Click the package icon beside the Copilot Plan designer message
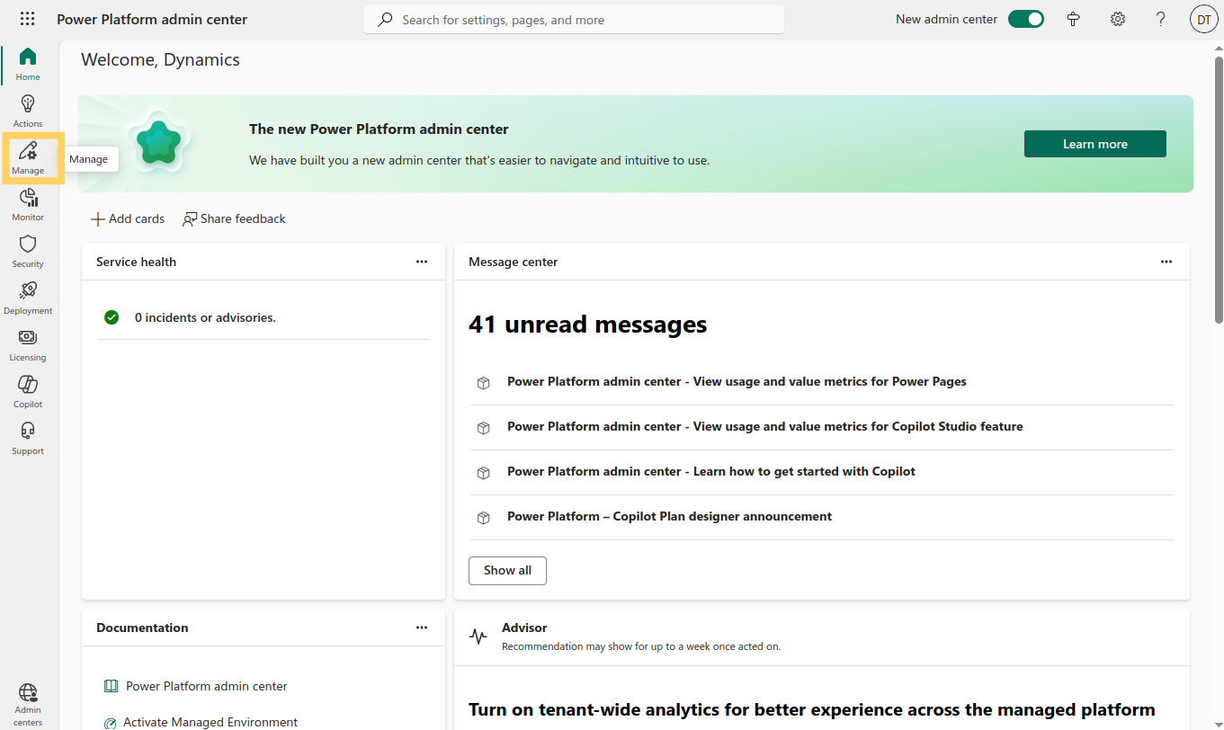 pos(483,518)
